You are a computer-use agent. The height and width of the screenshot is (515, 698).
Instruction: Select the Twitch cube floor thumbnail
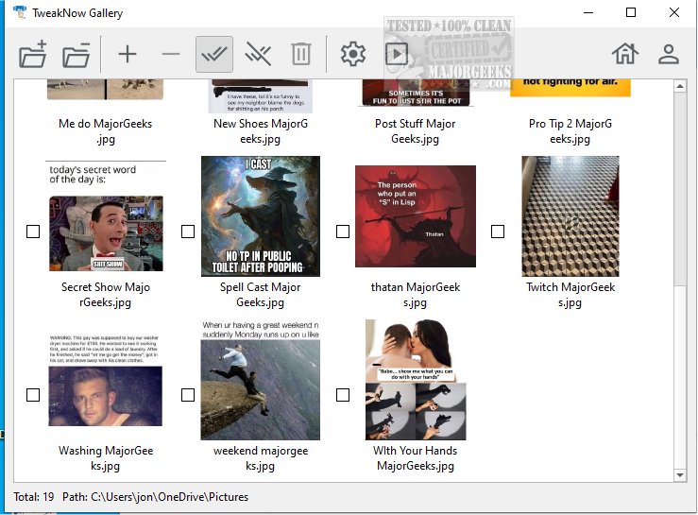[x=570, y=216]
